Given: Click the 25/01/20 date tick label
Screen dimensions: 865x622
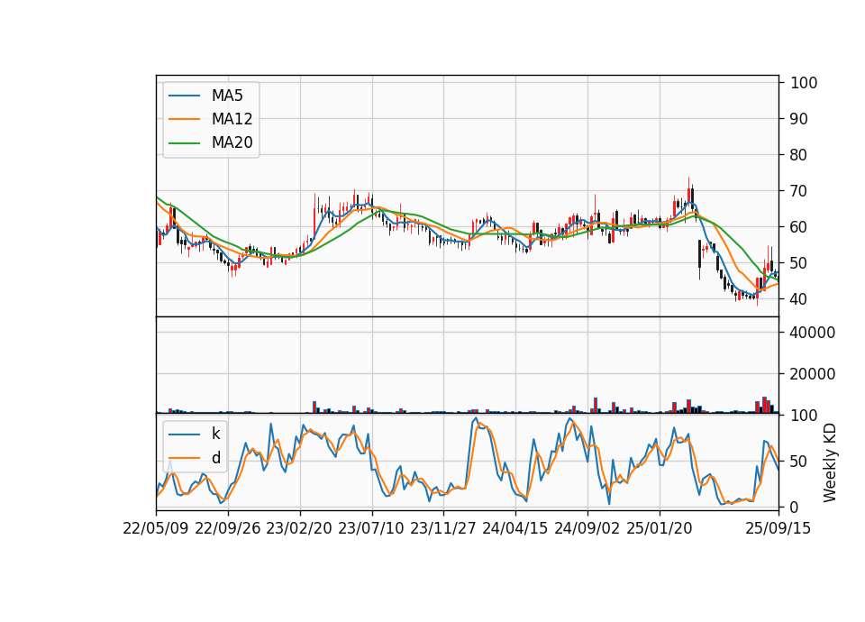Looking at the screenshot, I should (x=660, y=528).
